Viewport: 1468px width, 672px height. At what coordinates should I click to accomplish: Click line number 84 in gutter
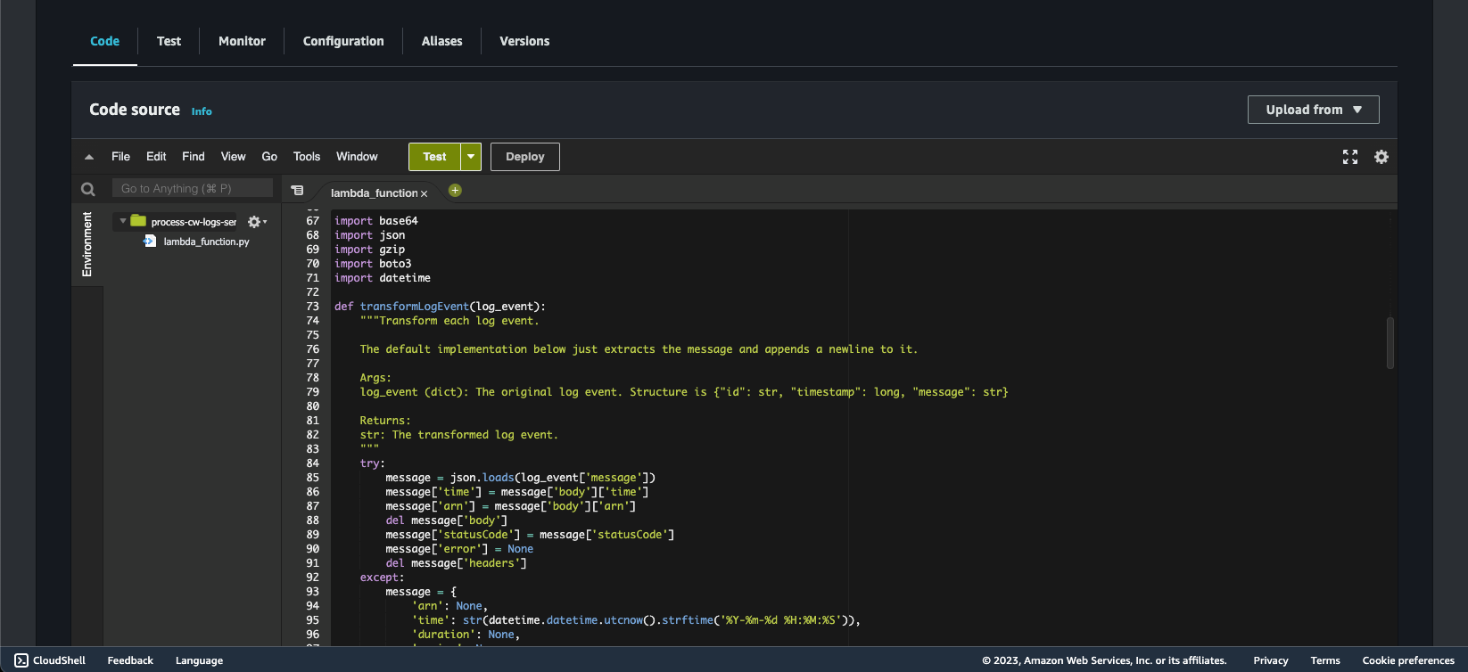[x=312, y=463]
